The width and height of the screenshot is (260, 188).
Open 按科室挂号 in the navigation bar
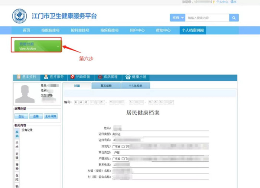click(x=80, y=30)
